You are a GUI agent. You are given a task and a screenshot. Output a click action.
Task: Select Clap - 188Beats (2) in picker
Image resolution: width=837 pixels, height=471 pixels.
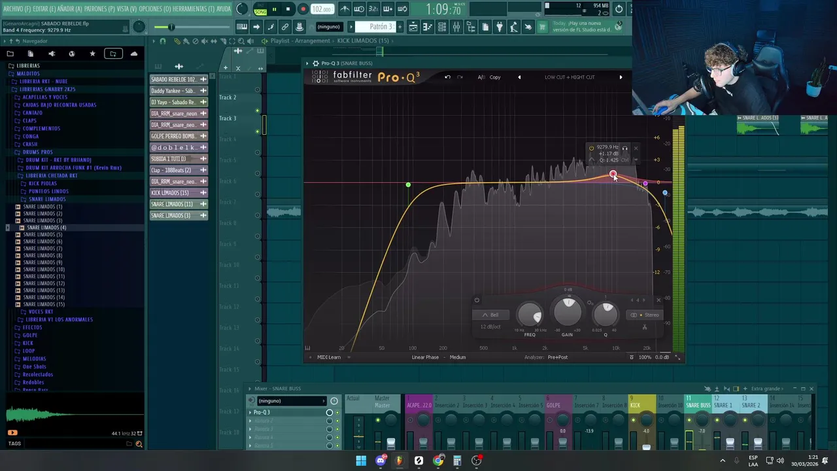(x=179, y=170)
